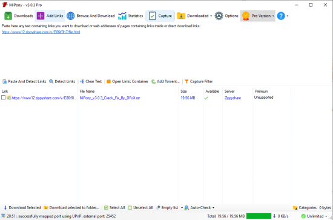The height and width of the screenshot is (220, 333).
Task: Expand the Downloaded dropdown arrow
Action: pos(211,16)
